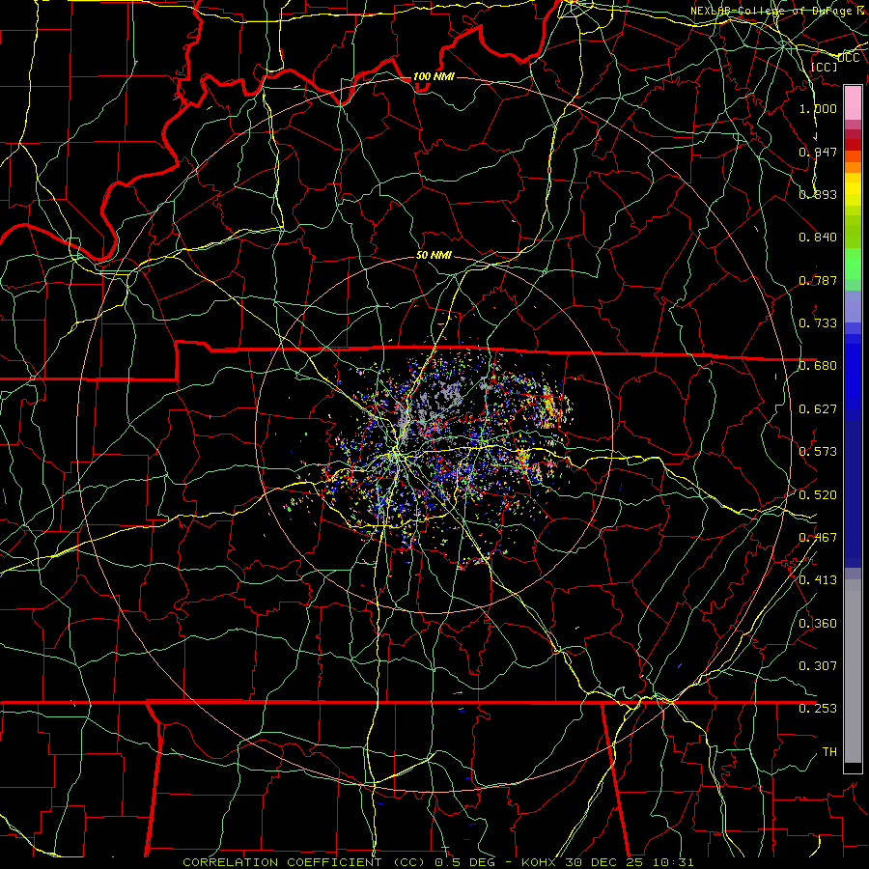Click the 50 NMI range ring label
This screenshot has width=869, height=869.
coord(434,256)
